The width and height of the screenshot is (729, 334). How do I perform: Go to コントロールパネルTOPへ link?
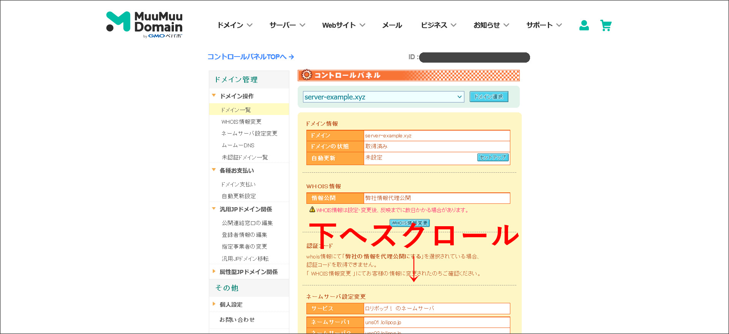(x=251, y=57)
